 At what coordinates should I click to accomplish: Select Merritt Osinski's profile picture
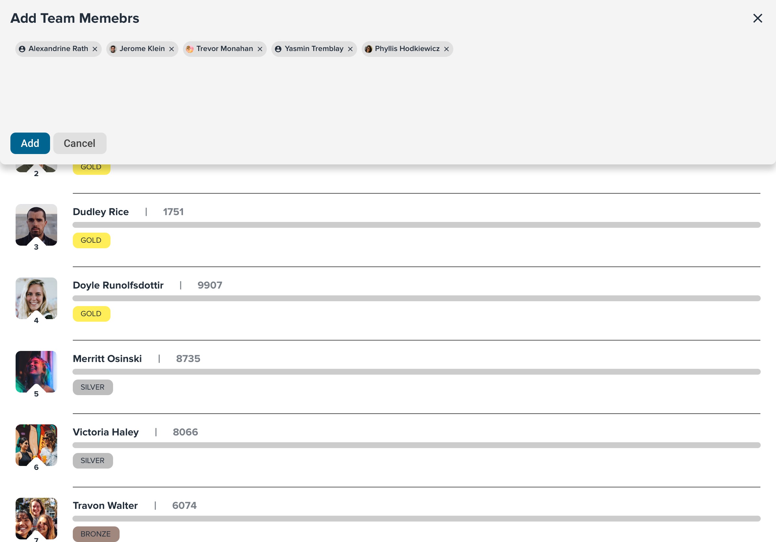[36, 372]
